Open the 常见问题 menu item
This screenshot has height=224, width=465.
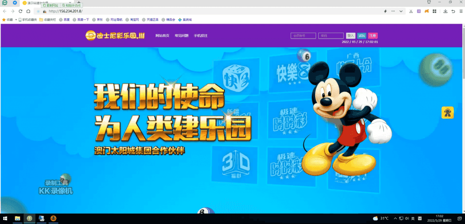click(182, 35)
